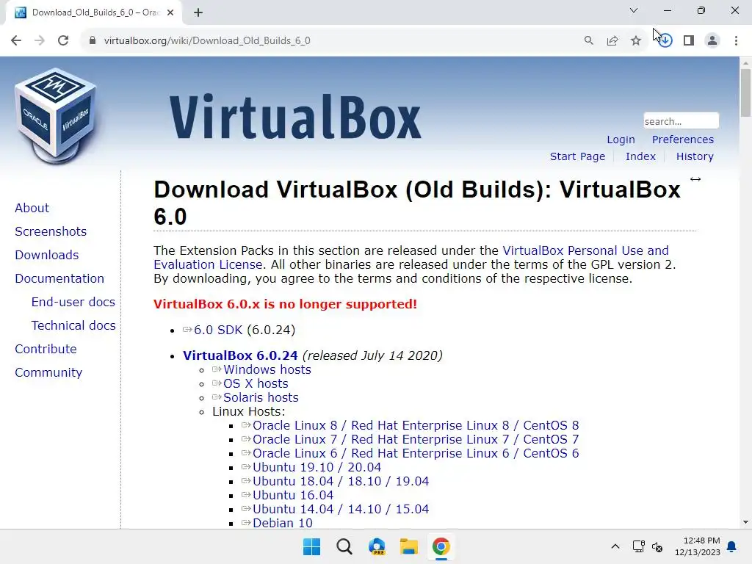Open the network status tray icon
Viewport: 752px width, 564px height.
pos(638,546)
